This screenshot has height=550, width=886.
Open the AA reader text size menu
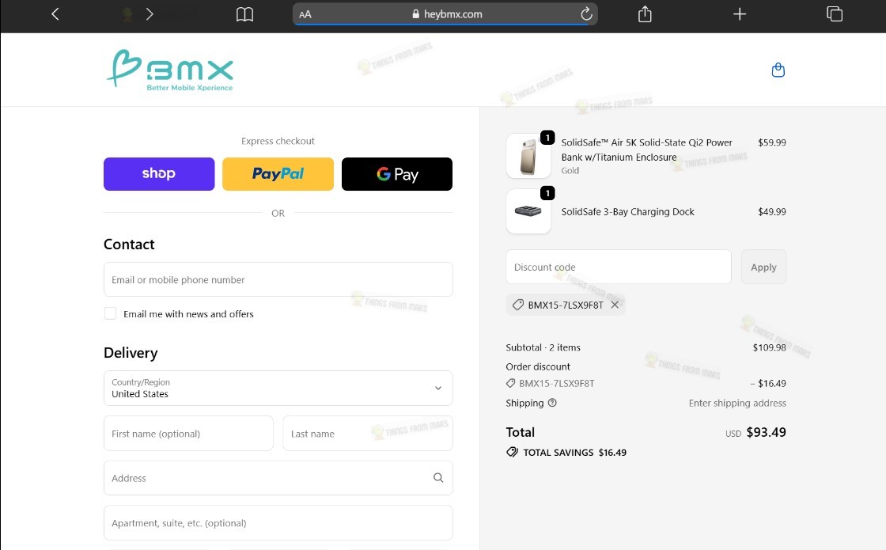[305, 15]
